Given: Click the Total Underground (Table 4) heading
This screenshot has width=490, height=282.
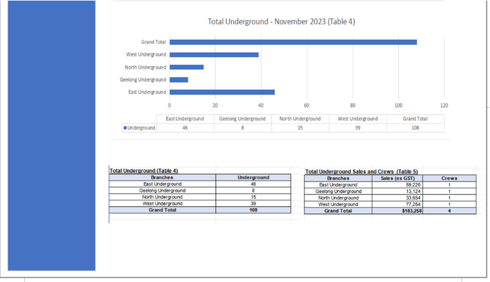Looking at the screenshot, I should 143,171.
